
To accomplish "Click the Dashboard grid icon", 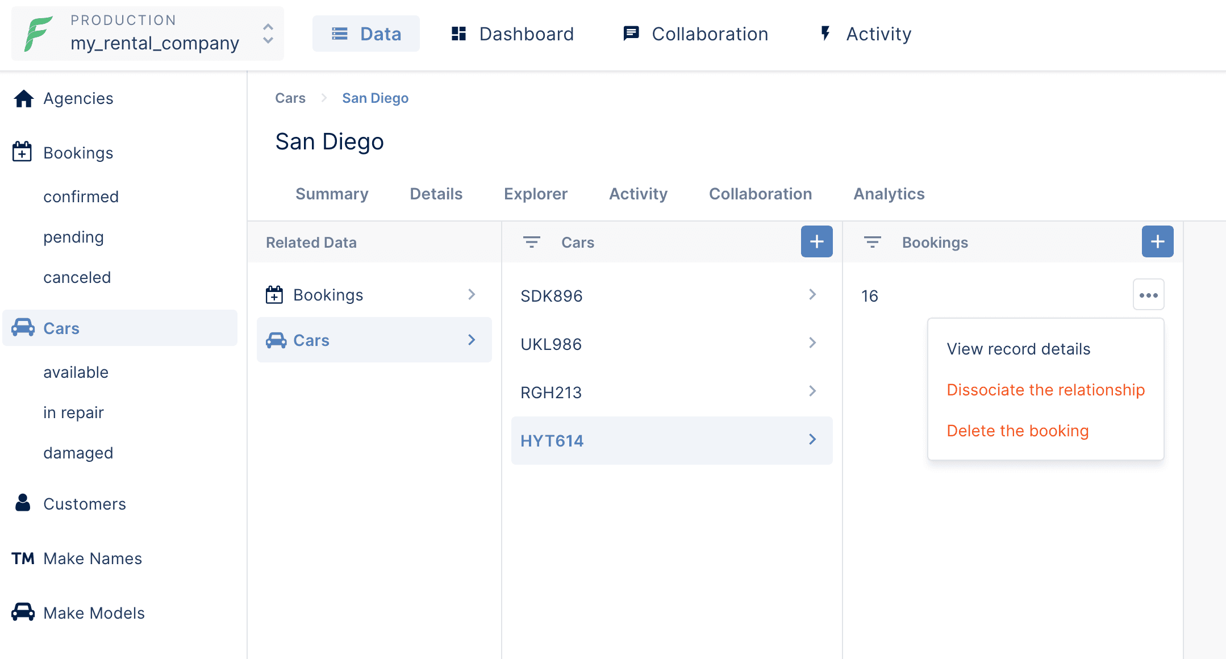I will (x=458, y=34).
